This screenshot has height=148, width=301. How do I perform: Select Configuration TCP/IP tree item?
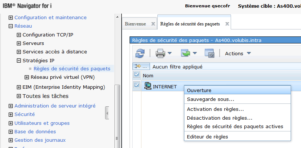[48, 35]
